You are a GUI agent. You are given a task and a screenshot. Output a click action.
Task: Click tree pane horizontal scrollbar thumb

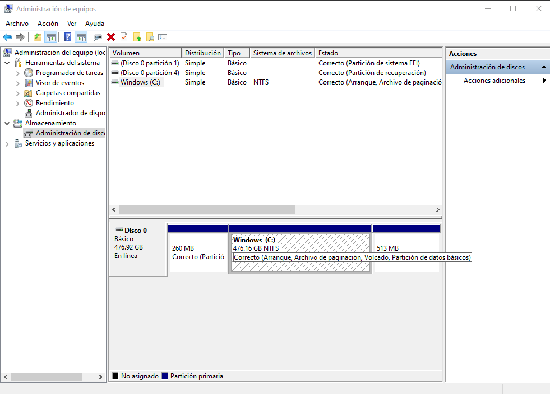pos(47,377)
